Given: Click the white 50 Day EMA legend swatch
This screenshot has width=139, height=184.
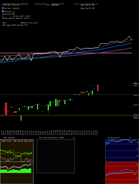Looking at the screenshot, I should (3, 8).
